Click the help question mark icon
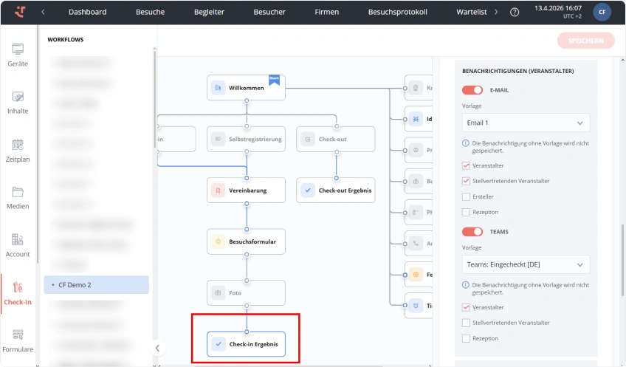The width and height of the screenshot is (626, 367). coord(515,12)
